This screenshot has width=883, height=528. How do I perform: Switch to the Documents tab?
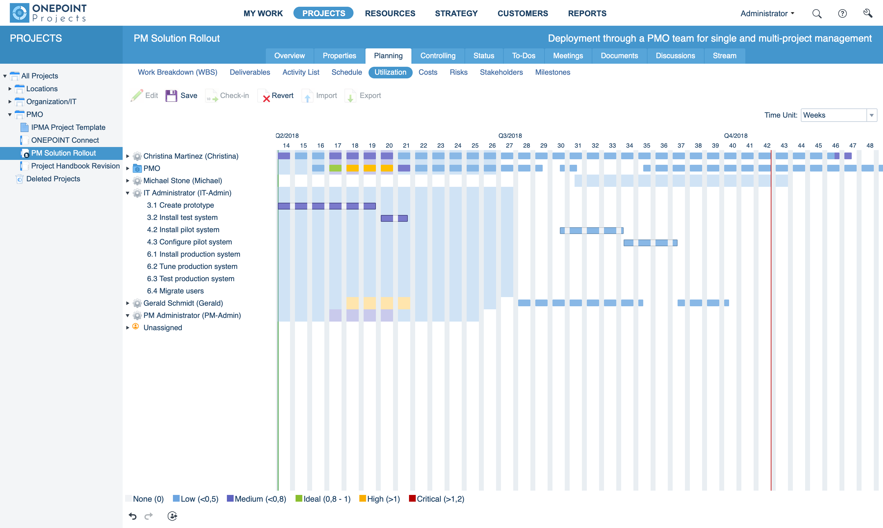pos(619,56)
